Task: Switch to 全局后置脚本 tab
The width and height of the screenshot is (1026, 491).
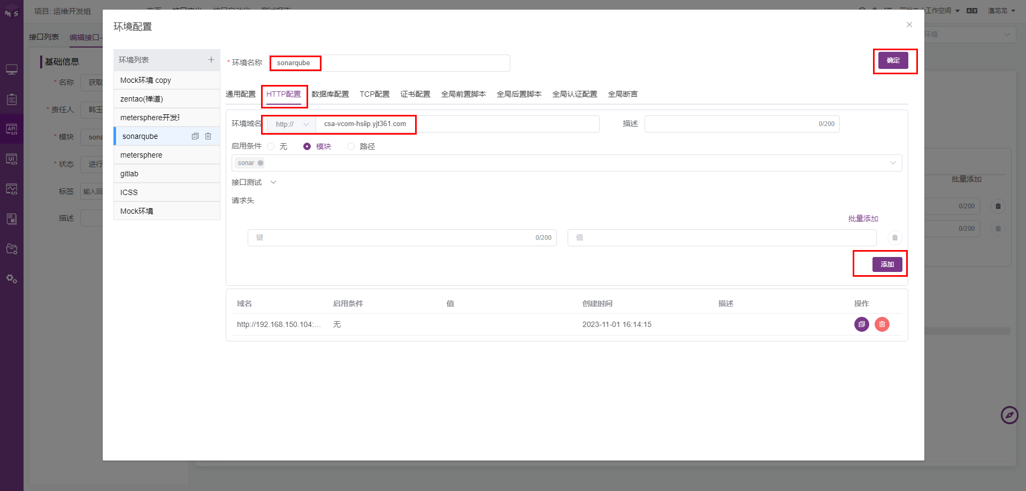Action: (519, 94)
